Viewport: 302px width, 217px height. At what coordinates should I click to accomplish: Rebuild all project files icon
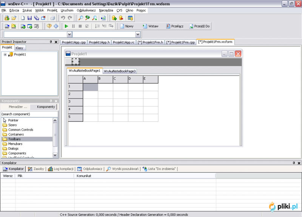(14, 26)
